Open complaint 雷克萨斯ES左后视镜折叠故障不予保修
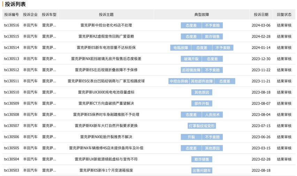 click(x=106, y=70)
